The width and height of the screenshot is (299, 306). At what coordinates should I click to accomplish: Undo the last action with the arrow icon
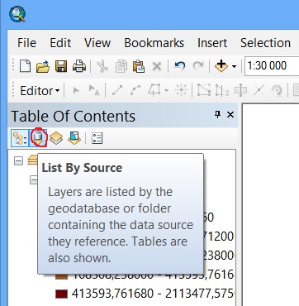(x=179, y=66)
